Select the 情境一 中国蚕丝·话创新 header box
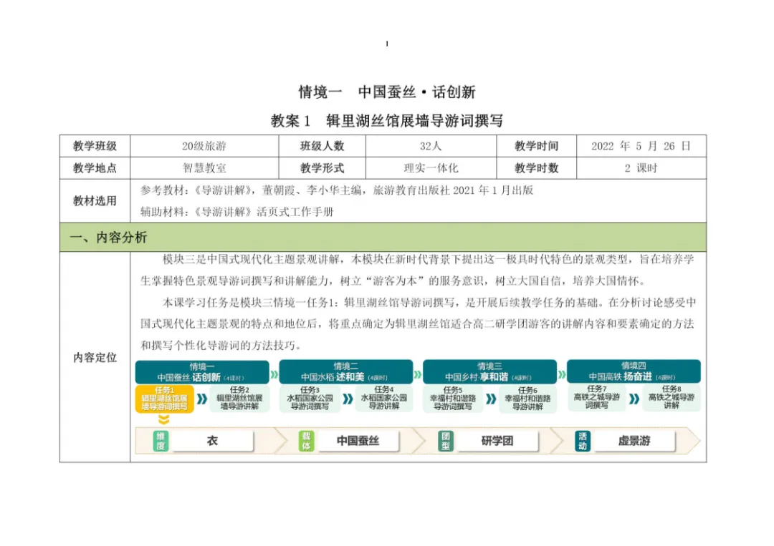The image size is (774, 546). point(202,371)
